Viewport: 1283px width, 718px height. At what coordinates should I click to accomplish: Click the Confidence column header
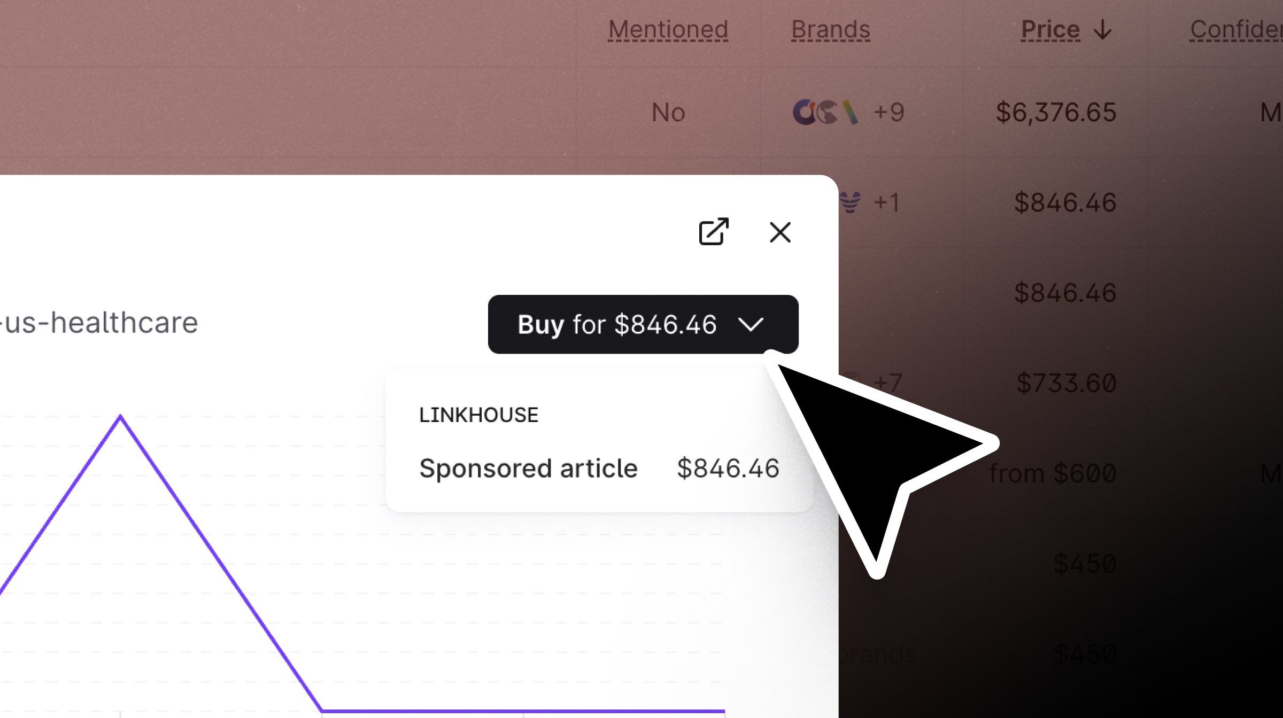pyautogui.click(x=1236, y=30)
